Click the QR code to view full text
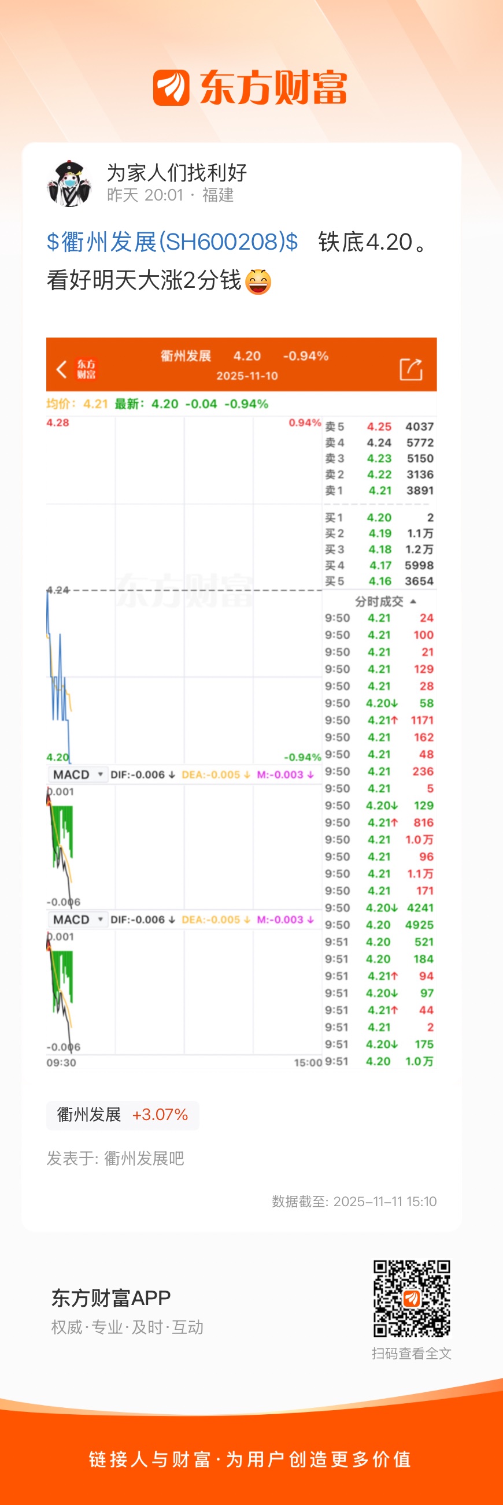Screen dimensions: 503x1505 [412, 1298]
